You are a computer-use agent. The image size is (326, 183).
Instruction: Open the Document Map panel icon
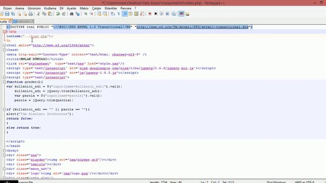point(136,14)
